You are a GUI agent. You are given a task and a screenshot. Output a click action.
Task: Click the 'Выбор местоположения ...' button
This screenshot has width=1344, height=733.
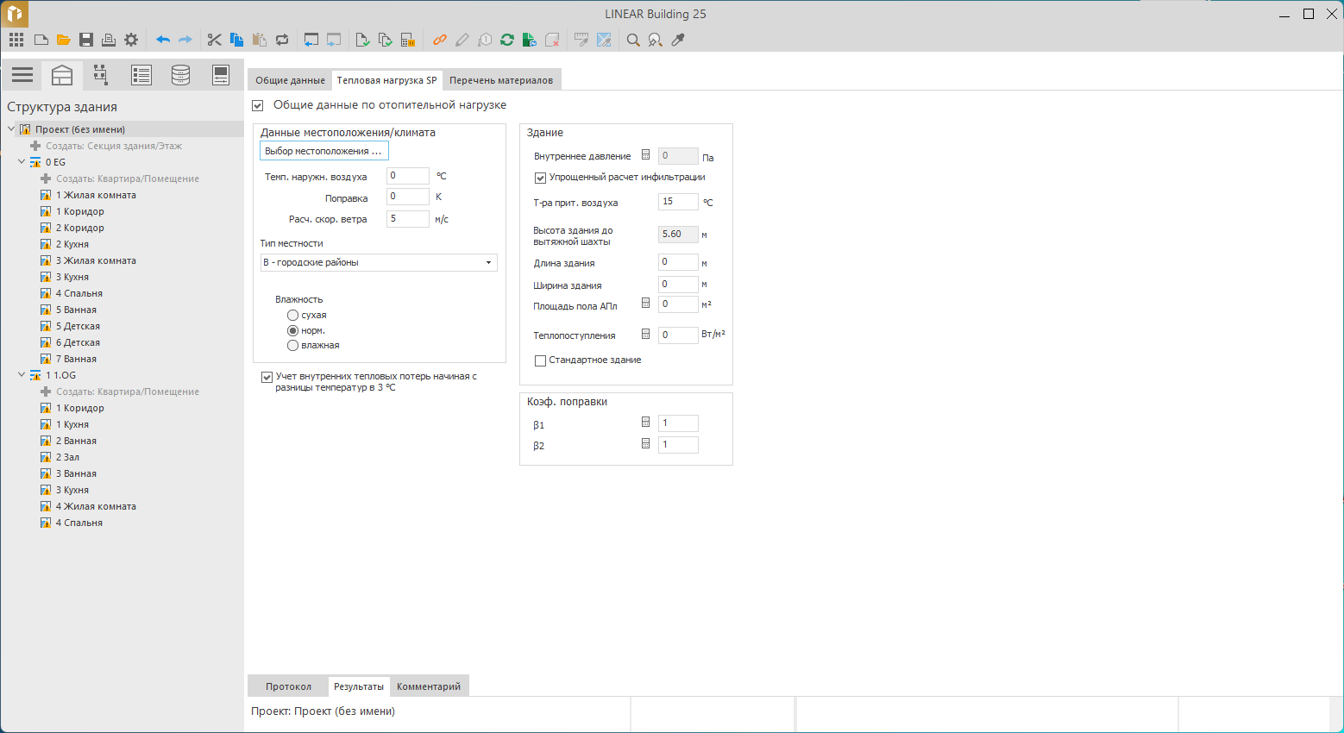(x=323, y=151)
